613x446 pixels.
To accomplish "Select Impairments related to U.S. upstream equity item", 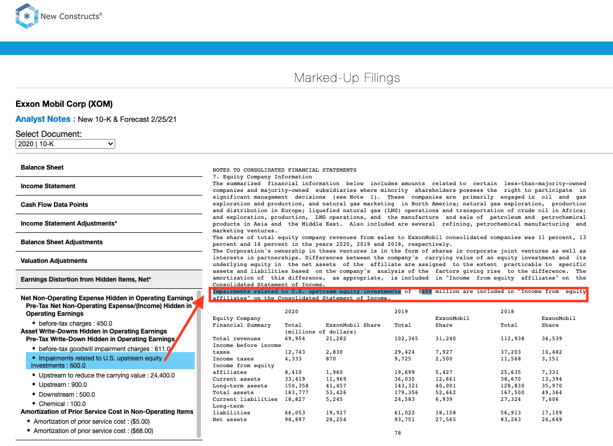I will (110, 361).
